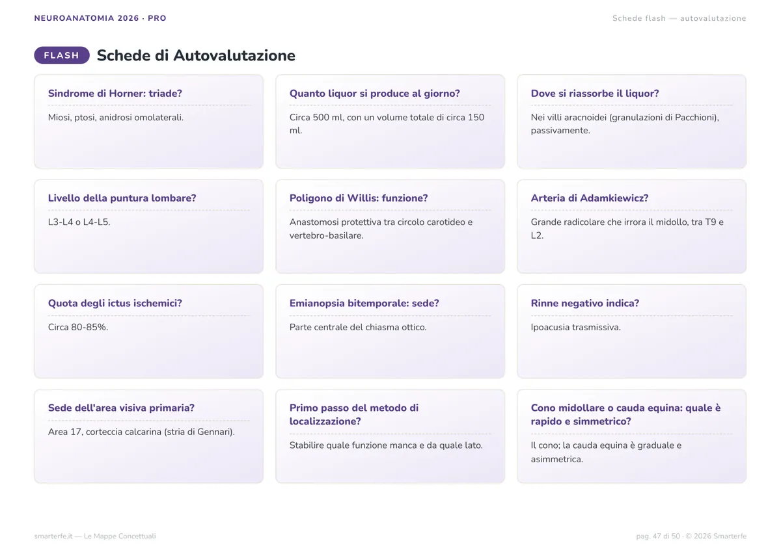Select the heading 'Schede di Autovalutazione'
The width and height of the screenshot is (781, 552).
[x=196, y=55]
